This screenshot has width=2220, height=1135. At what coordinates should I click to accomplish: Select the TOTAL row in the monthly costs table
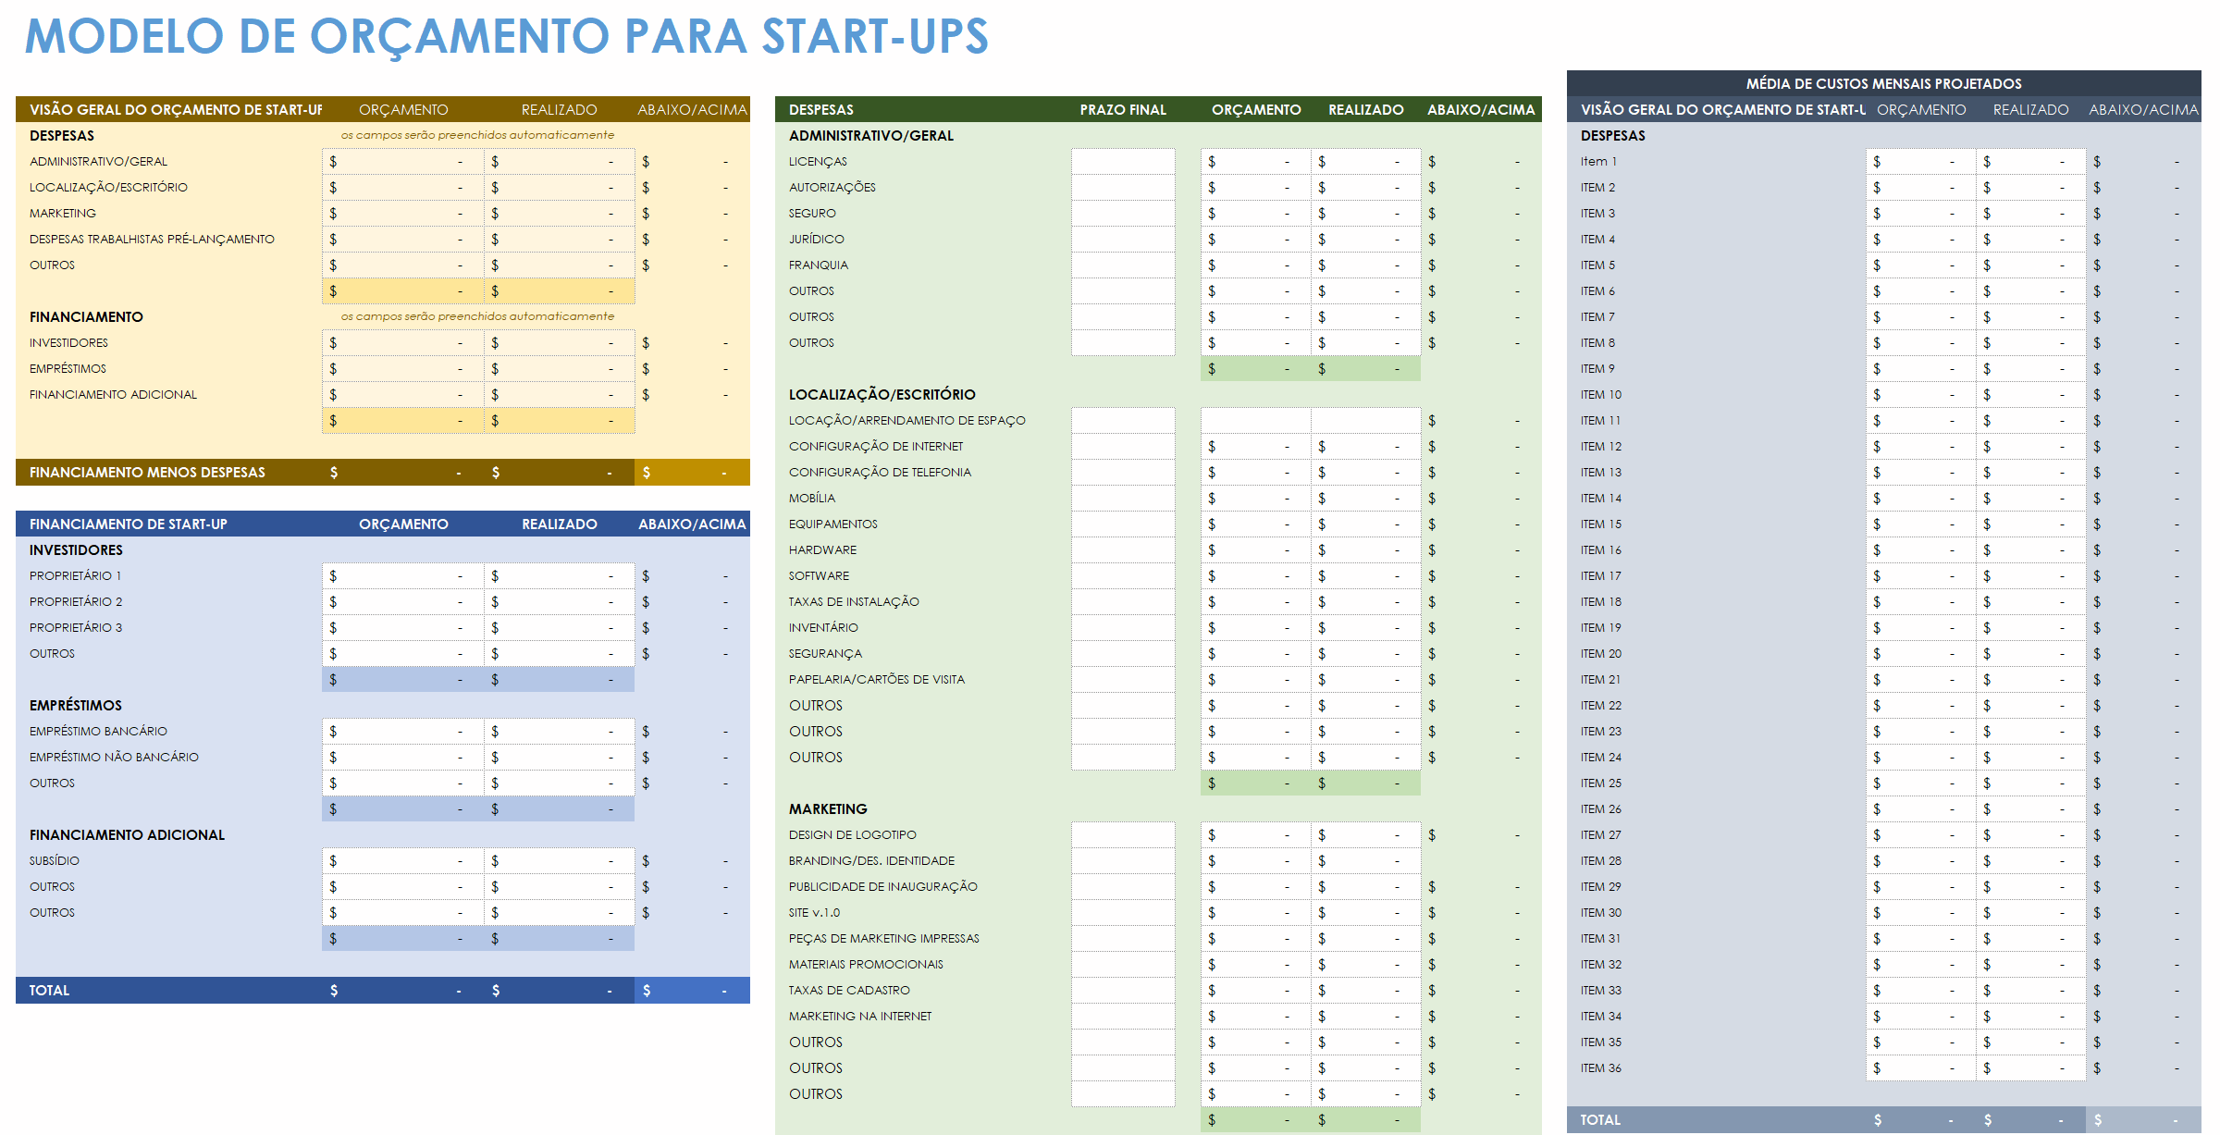tap(1884, 1120)
